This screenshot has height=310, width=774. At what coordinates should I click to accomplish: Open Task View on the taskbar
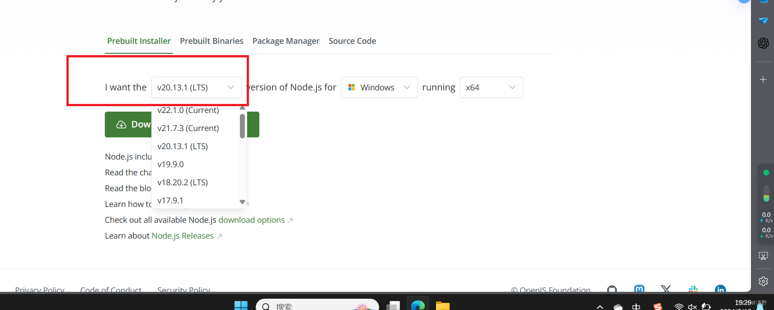pos(394,305)
